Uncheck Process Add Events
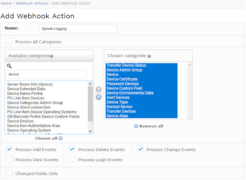The height and width of the screenshot is (180, 246). tap(9, 149)
